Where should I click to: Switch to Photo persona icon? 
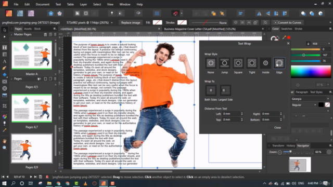click(x=31, y=14)
